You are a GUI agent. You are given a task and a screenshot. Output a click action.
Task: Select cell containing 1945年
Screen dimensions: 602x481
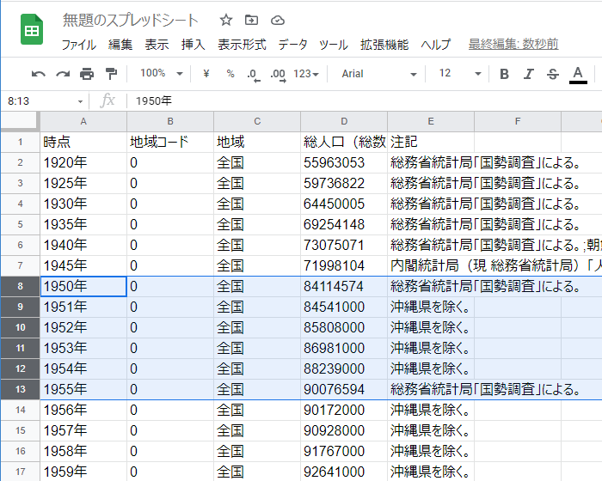point(83,265)
